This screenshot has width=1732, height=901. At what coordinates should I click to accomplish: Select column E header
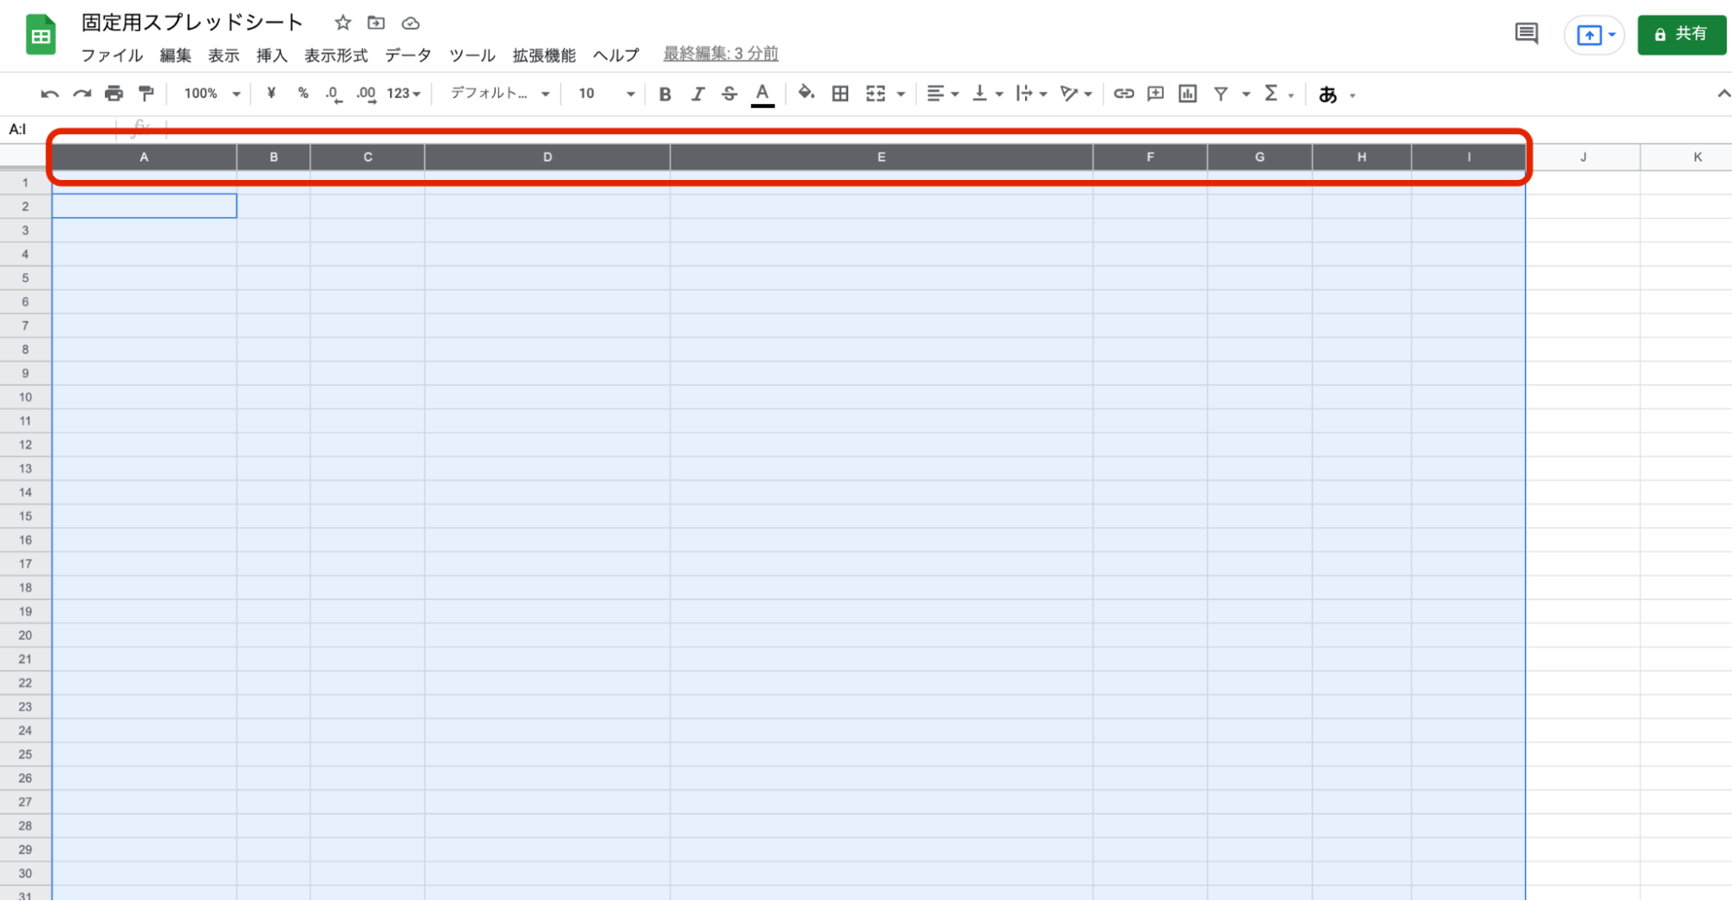coord(881,157)
